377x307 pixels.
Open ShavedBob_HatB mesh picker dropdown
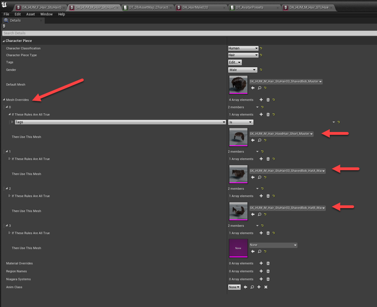(287, 208)
